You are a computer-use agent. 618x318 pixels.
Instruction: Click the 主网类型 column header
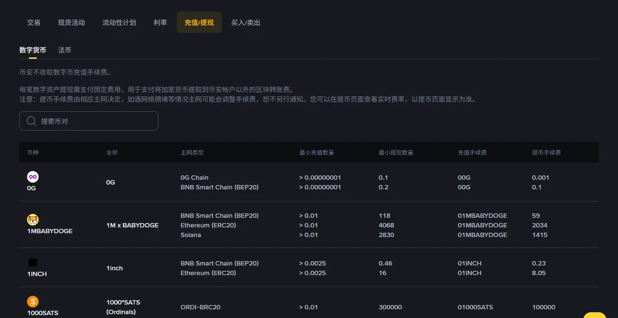pyautogui.click(x=192, y=153)
